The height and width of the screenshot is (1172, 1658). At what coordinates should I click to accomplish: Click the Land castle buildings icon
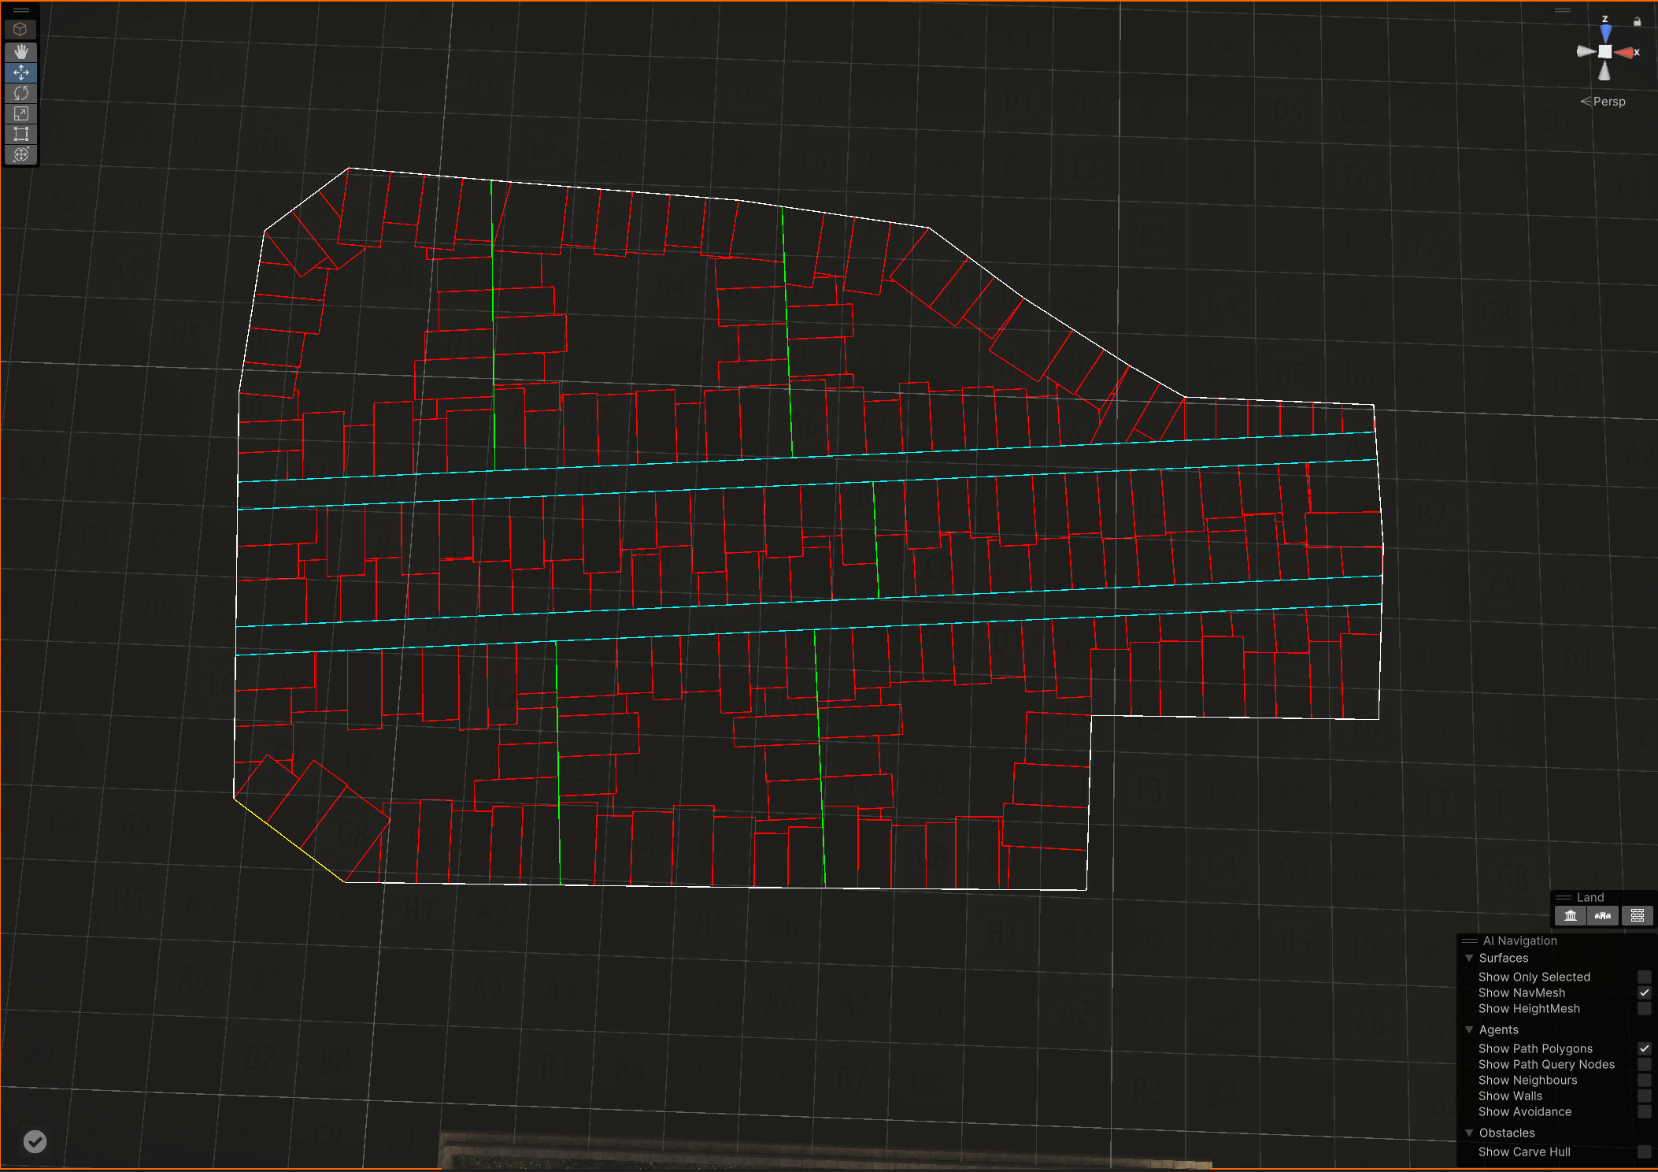coord(1602,915)
